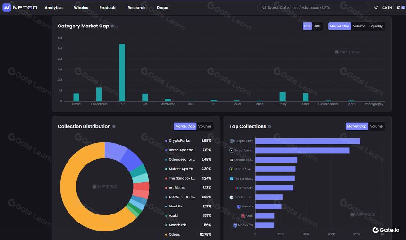Click Mutant Ape Ya.. legend entry
The width and height of the screenshot is (406, 240).
click(x=188, y=169)
